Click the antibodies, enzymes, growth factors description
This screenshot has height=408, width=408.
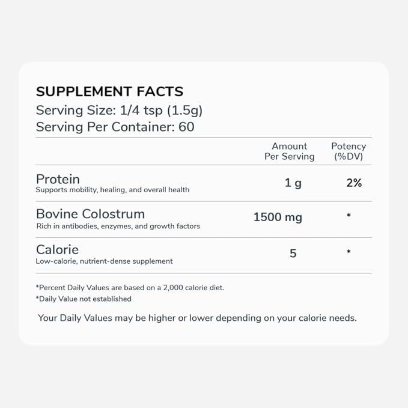click(x=118, y=227)
